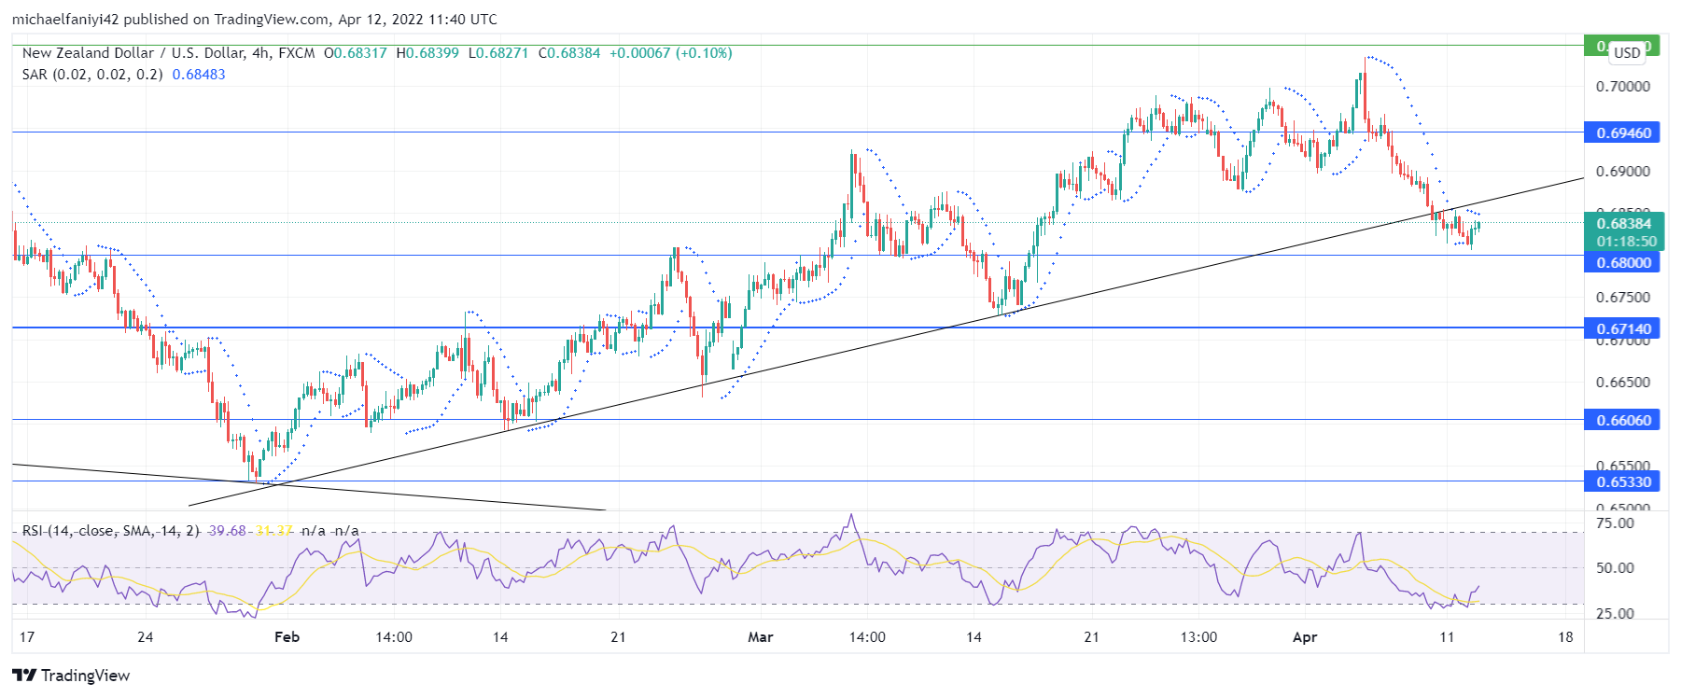Click the high price H0.68399 value
The height and width of the screenshot is (697, 1681).
point(427,53)
